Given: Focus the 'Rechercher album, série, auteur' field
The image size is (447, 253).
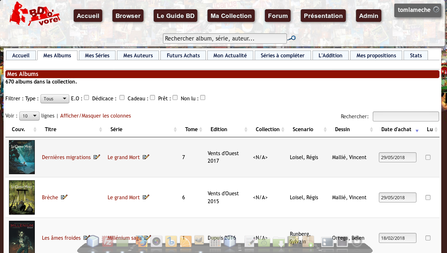Looking at the screenshot, I should 225,38.
